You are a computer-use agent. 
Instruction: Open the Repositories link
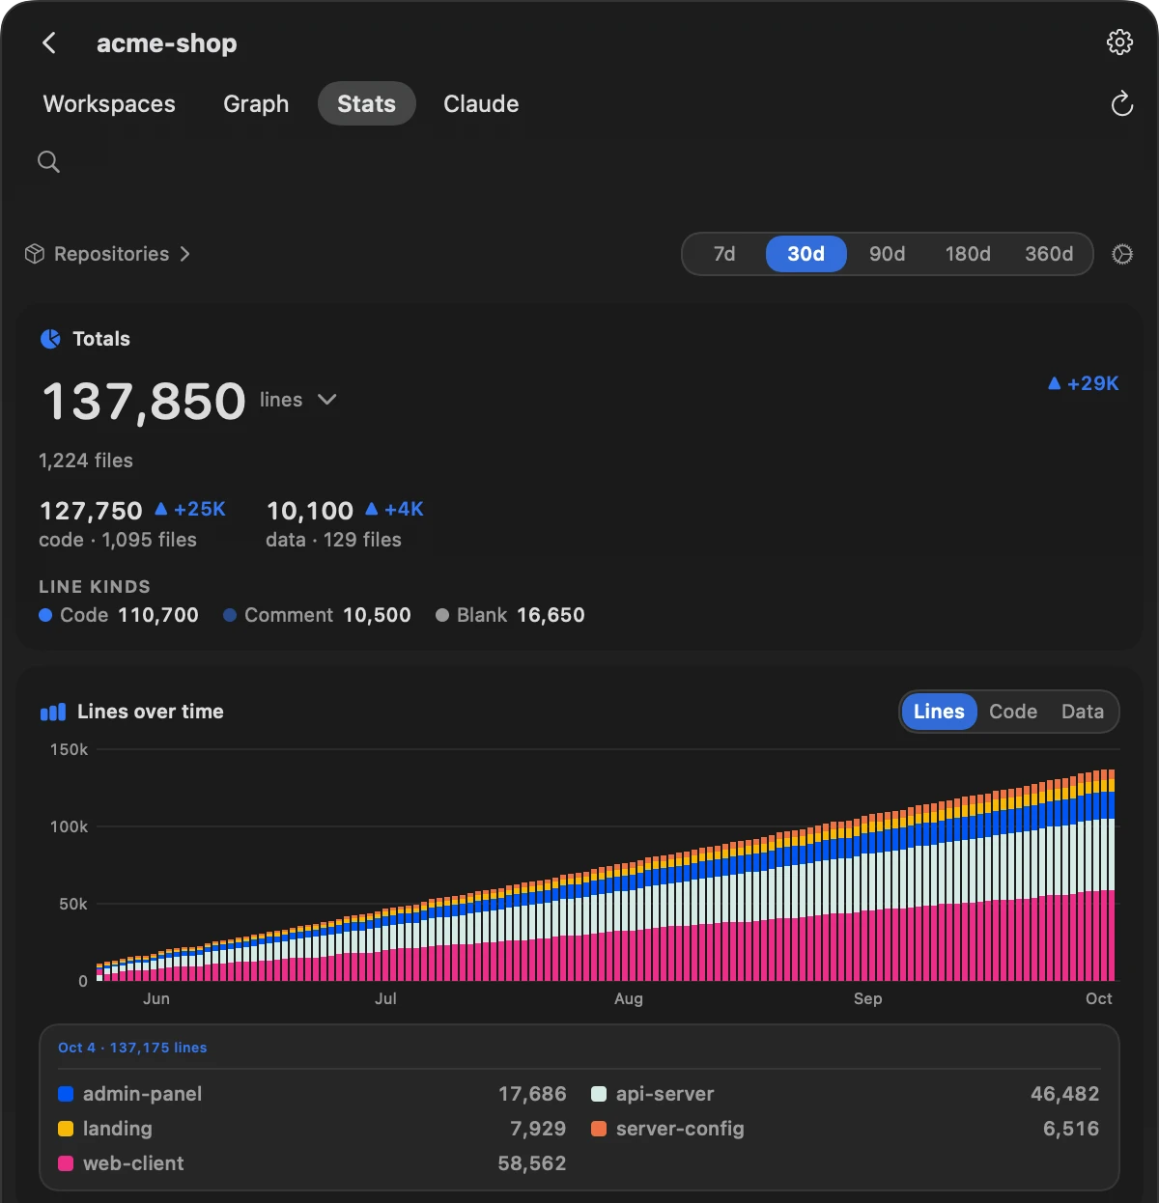[111, 254]
